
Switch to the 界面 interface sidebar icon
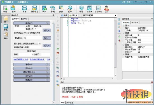click(6, 28)
